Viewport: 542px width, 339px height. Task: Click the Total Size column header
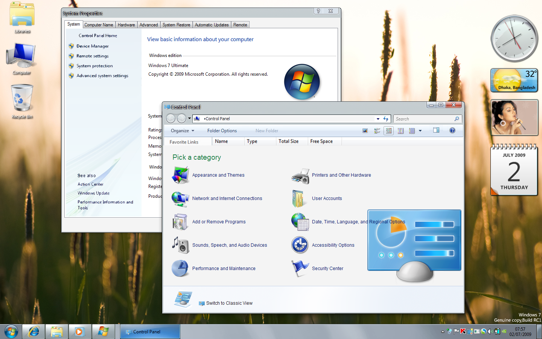[x=292, y=141]
